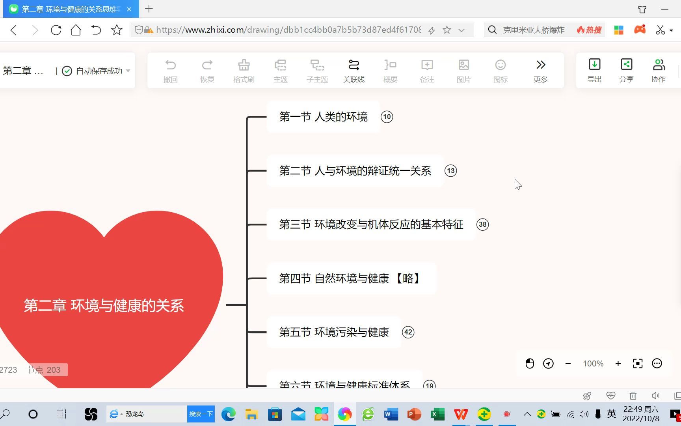
Task: Switch the 英 input method indicator
Action: coord(612,414)
